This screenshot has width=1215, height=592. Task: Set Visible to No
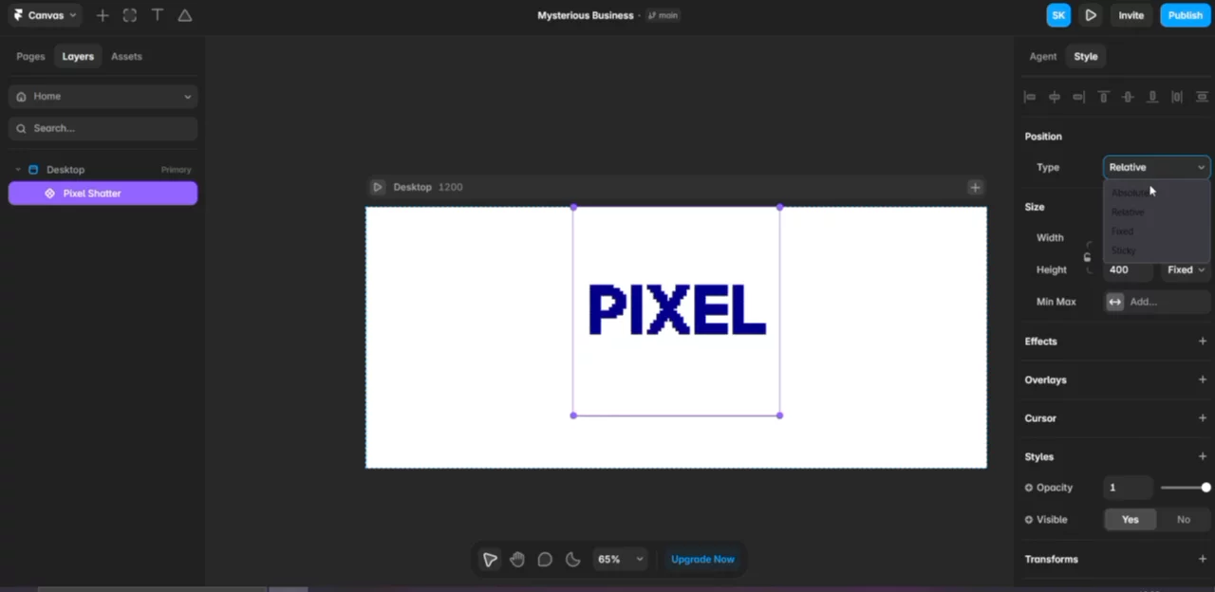(1184, 520)
